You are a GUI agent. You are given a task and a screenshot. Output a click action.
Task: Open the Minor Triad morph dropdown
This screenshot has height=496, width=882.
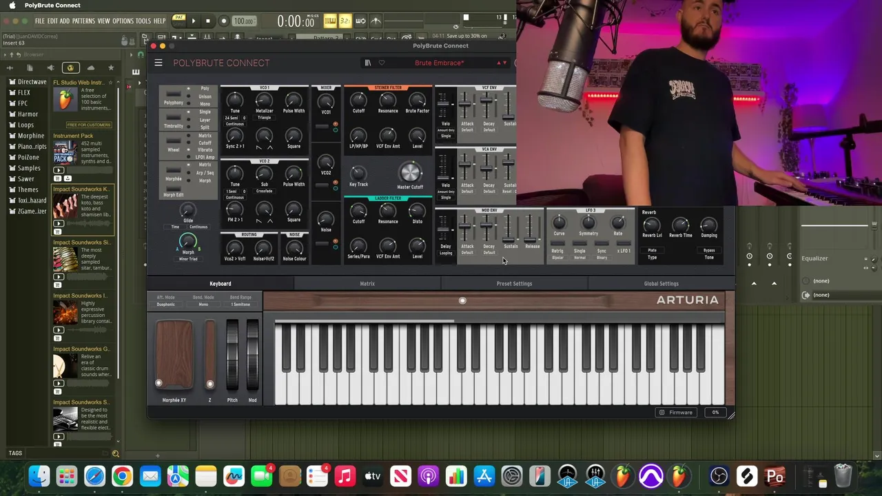pos(188,259)
